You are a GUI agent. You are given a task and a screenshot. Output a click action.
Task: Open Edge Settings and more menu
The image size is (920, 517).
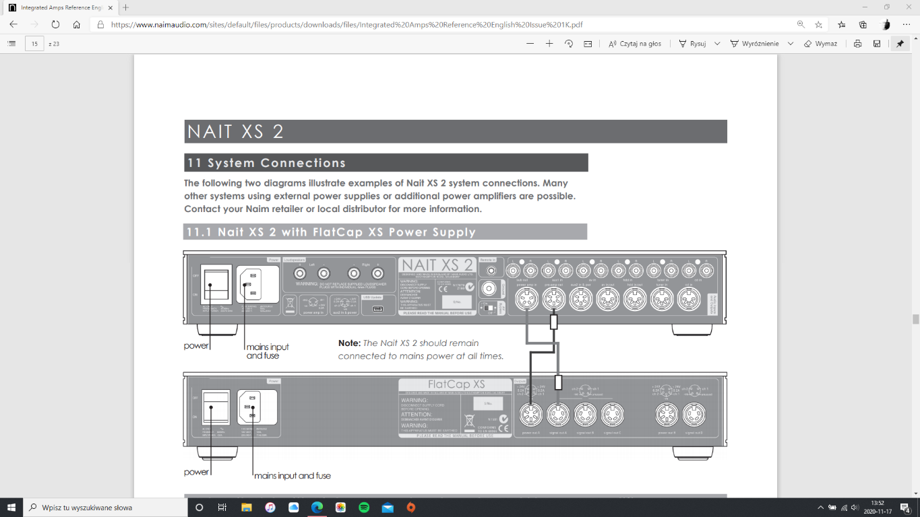907,24
